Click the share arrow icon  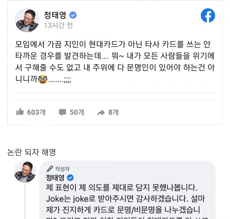pyautogui.click(x=101, y=113)
